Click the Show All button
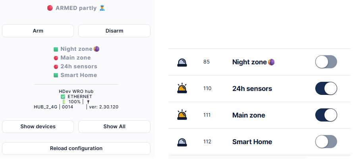This screenshot has height=162, width=353. [114, 127]
